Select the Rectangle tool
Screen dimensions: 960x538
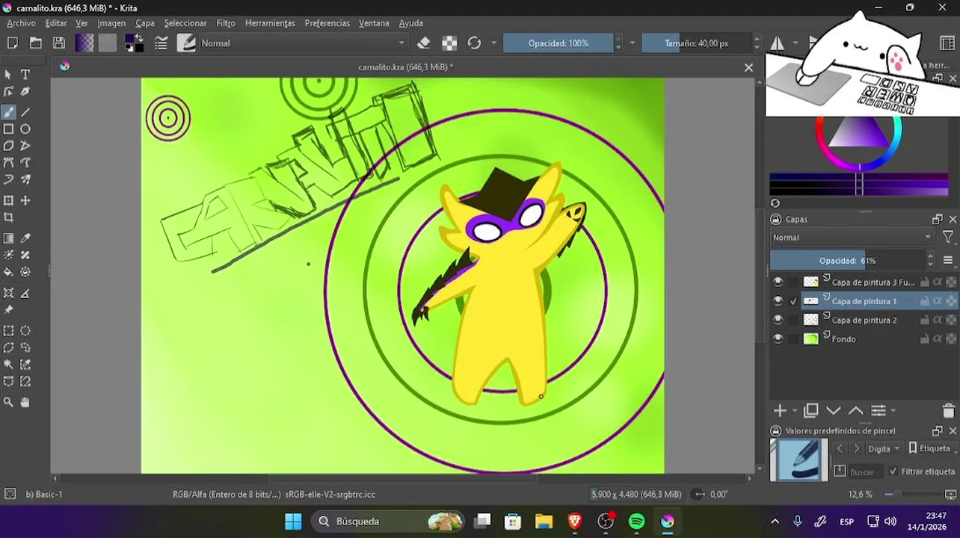8,129
